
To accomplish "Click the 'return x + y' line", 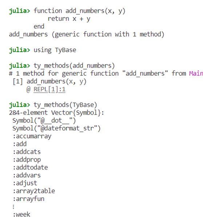I will click(69, 19).
